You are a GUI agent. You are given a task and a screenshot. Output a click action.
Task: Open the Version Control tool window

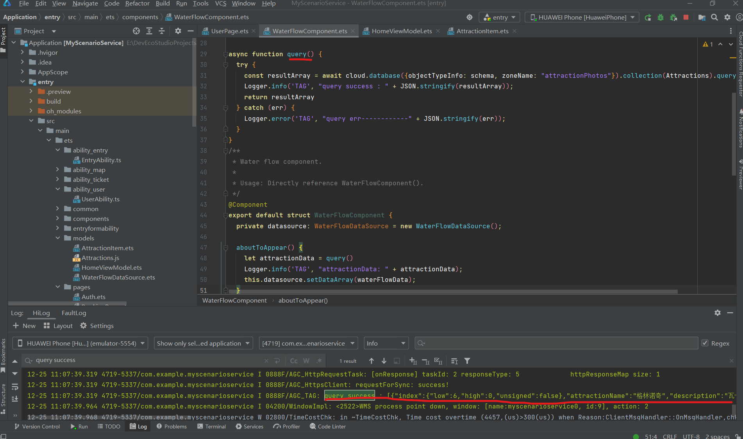click(37, 426)
